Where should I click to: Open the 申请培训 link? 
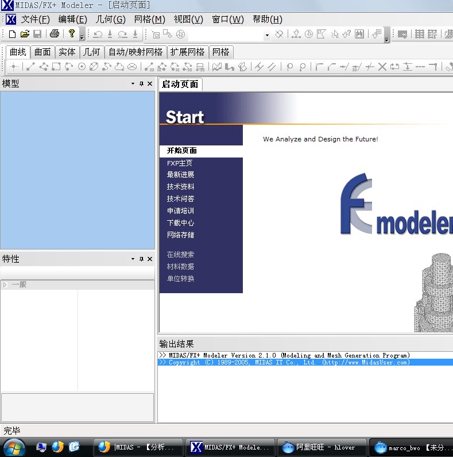pos(180,211)
